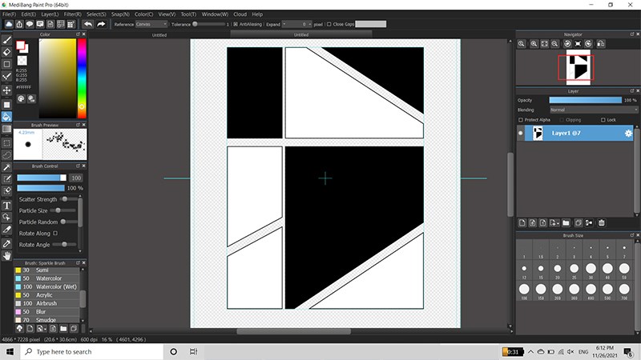The image size is (641, 360).
Task: Select the Hand tool
Action: pos(6,256)
